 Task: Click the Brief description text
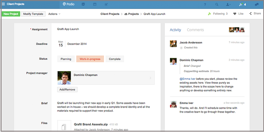(x=103, y=107)
